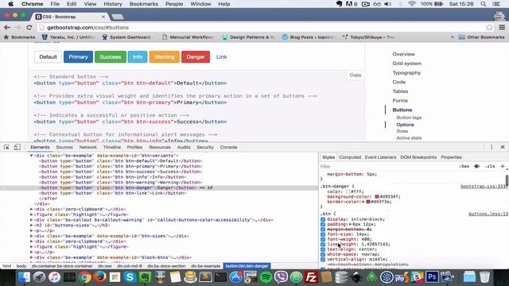
Task: Uncheck the white-space: nowrap property
Action: click(323, 254)
